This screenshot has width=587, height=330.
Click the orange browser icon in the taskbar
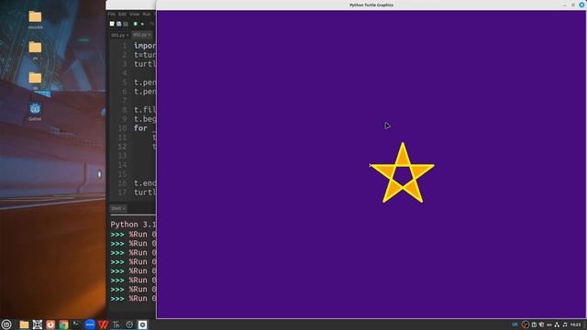tap(50, 324)
